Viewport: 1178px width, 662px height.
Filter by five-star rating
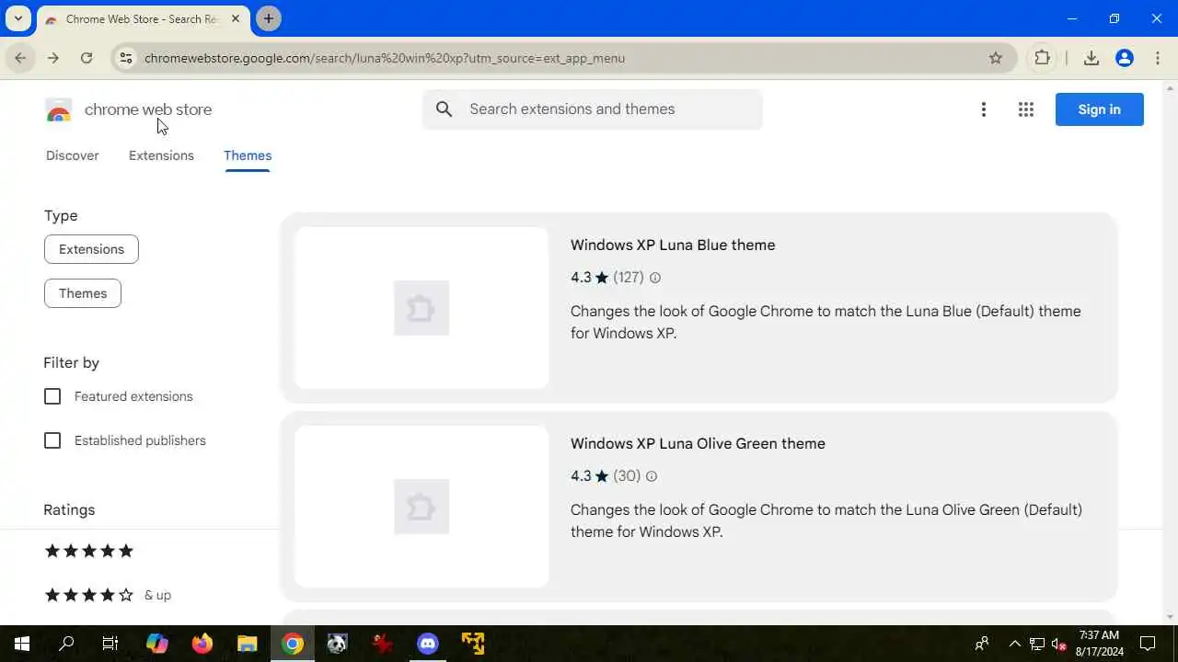(x=89, y=551)
